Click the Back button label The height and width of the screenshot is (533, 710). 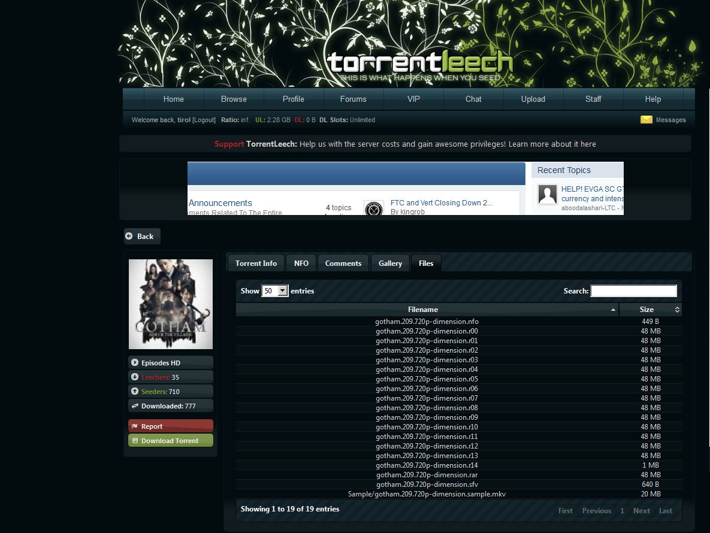click(146, 236)
